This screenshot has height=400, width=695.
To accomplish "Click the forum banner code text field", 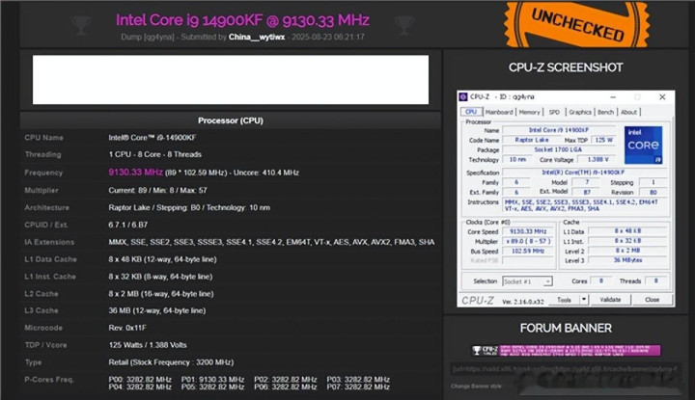I will point(565,368).
